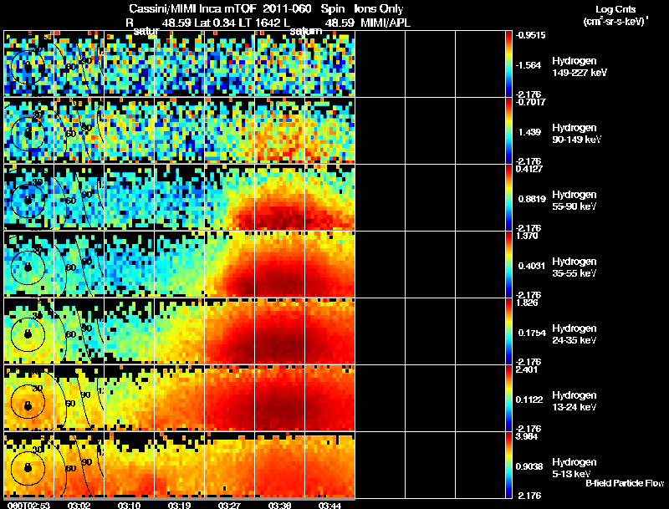The width and height of the screenshot is (669, 509).
Task: Click Saturn's black dot in 149-227 keV row
Action: [x=28, y=66]
